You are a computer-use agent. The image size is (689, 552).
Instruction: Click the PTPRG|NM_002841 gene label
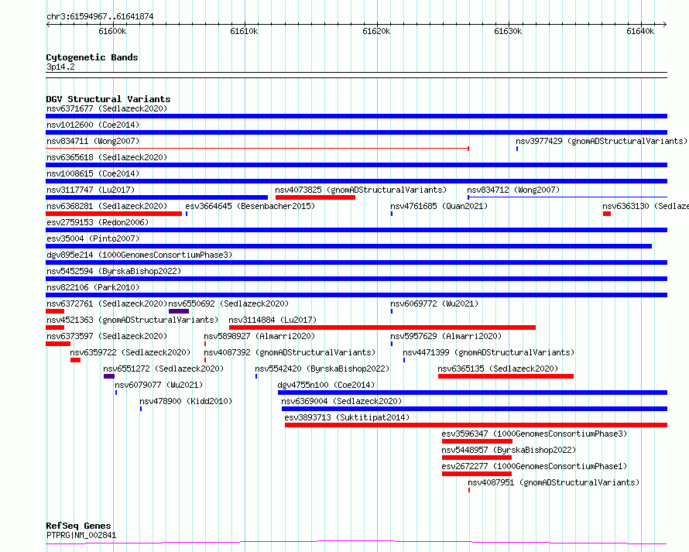tap(81, 535)
